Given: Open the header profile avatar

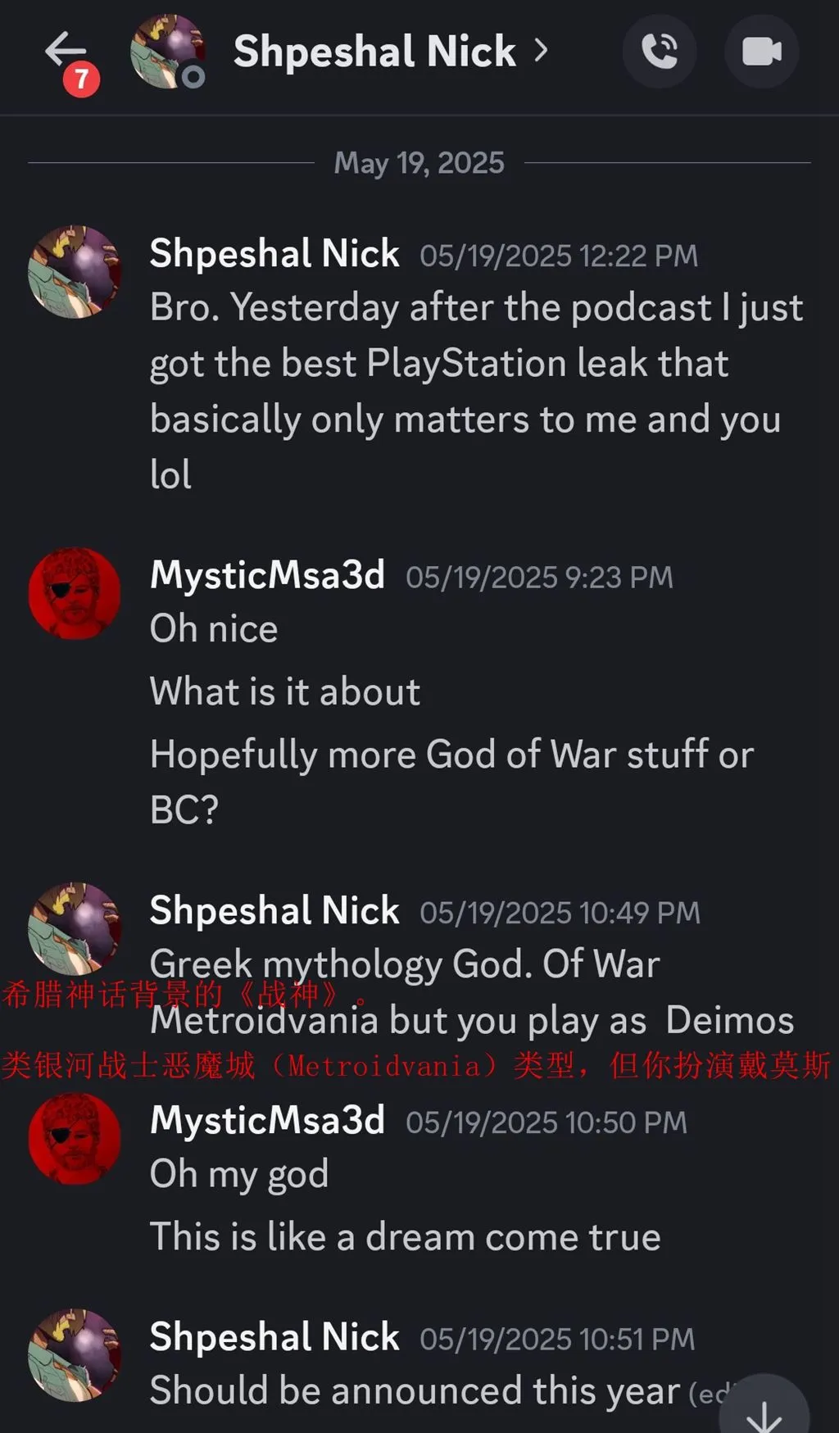Looking at the screenshot, I should tap(167, 51).
